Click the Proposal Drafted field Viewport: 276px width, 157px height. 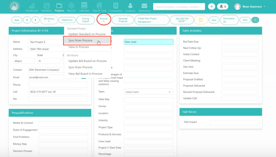pyautogui.click(x=240, y=80)
